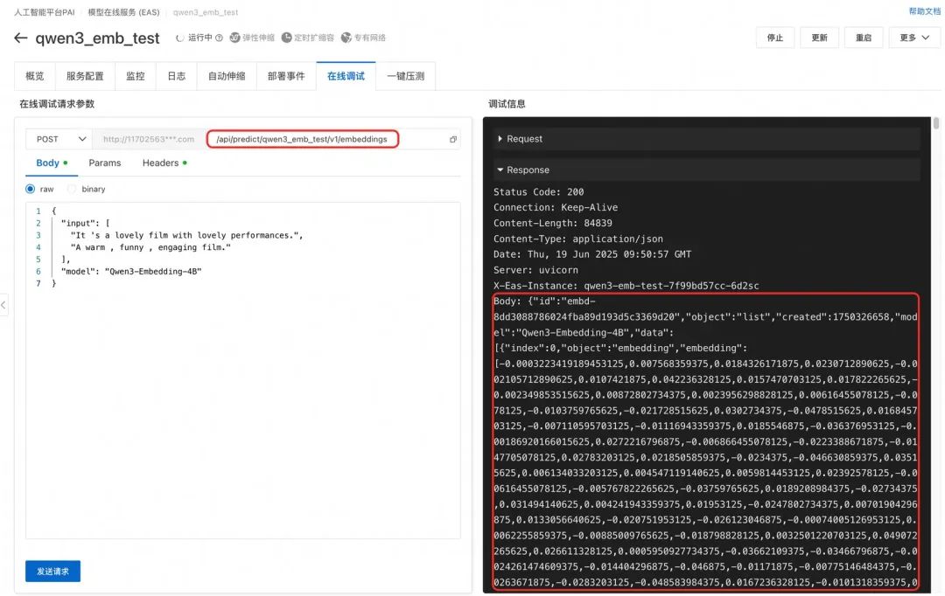This screenshot has height=596, width=945.
Task: Click the copy icon next to the API path
Action: click(452, 139)
